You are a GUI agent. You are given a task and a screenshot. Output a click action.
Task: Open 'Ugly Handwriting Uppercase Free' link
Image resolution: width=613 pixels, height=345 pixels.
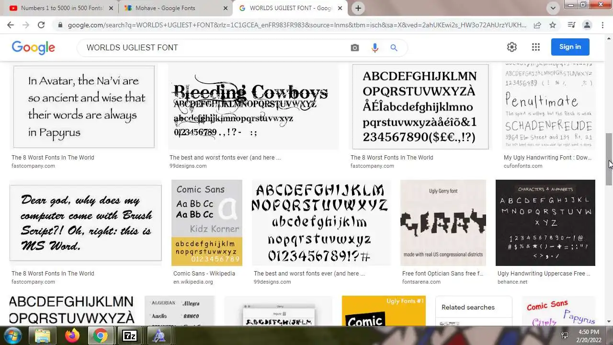[x=544, y=274]
